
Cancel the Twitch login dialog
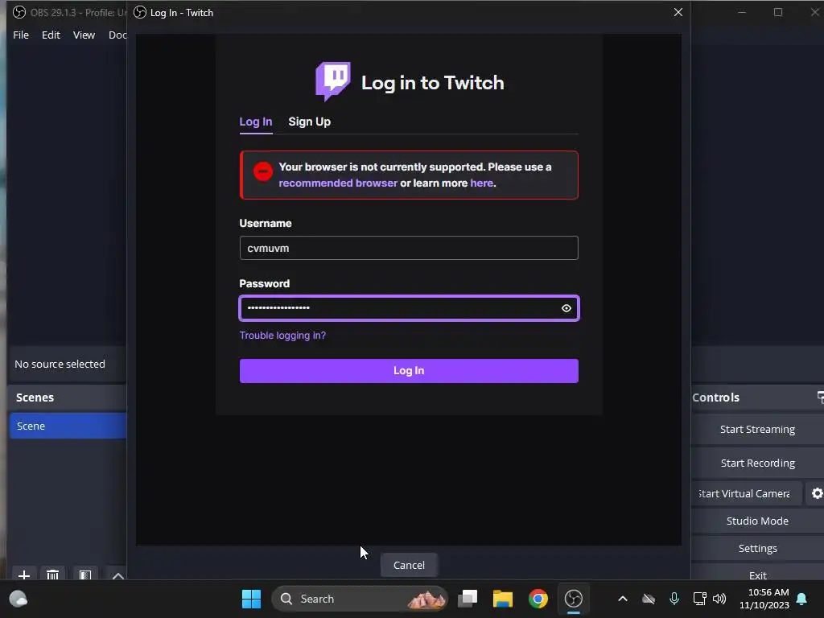[x=409, y=565]
